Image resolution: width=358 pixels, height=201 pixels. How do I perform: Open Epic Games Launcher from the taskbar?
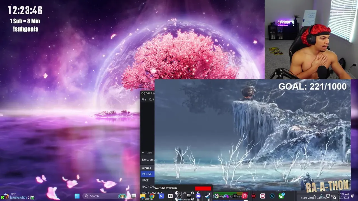[x=189, y=196]
